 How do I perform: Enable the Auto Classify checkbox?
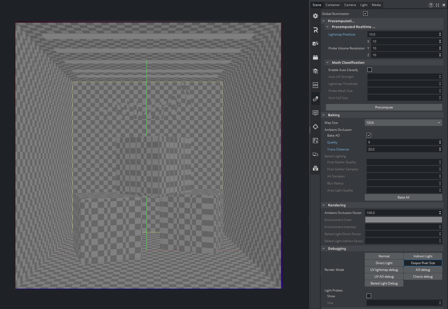coord(369,70)
